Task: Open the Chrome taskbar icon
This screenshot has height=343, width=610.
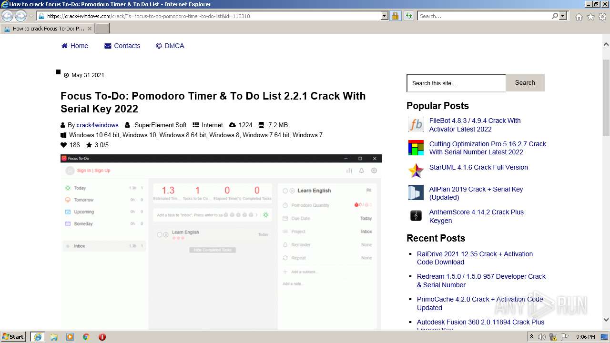Action: point(86,337)
